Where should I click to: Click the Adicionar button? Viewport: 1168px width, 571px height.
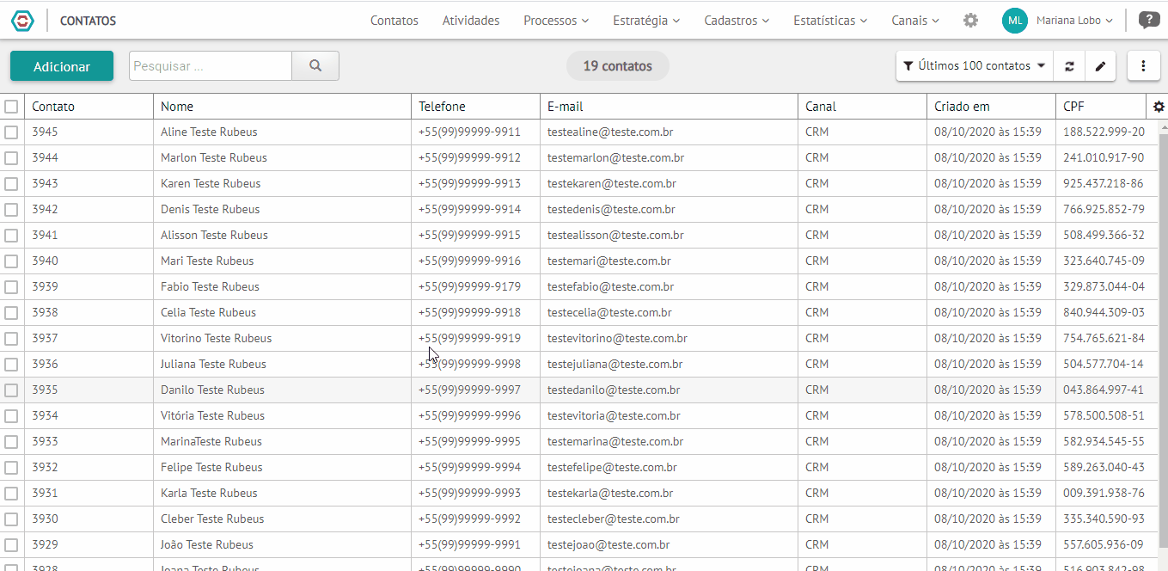pos(62,66)
